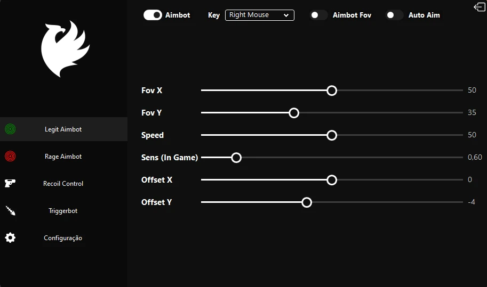The image size is (487, 287).
Task: Turn on the Auto Aim switch
Action: (x=394, y=15)
